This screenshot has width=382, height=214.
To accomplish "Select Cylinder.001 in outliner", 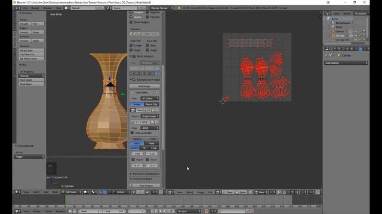I will (x=343, y=40).
